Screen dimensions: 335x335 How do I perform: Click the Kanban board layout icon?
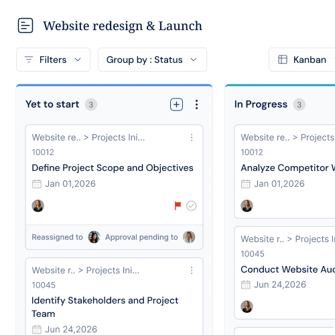(x=283, y=60)
